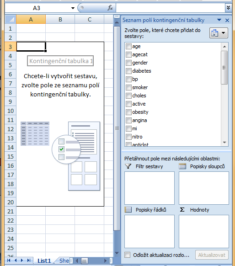Screen dimensions: 235x266
Task: Click the Hodnoty drop area
Action: [x=204, y=231]
